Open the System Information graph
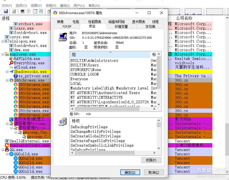 tap(22, 11)
